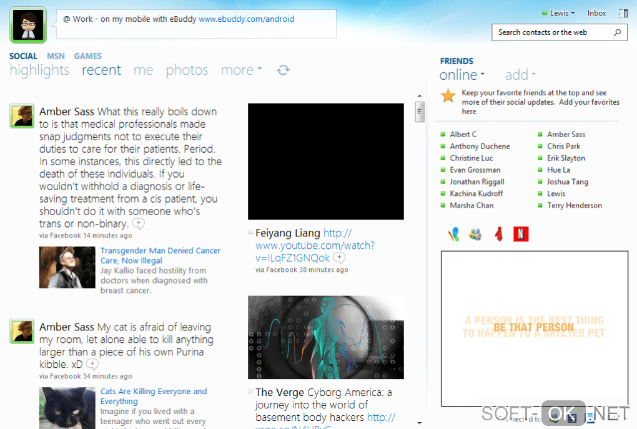The width and height of the screenshot is (637, 429).
Task: Click the Messenger people icon
Action: pyautogui.click(x=475, y=234)
